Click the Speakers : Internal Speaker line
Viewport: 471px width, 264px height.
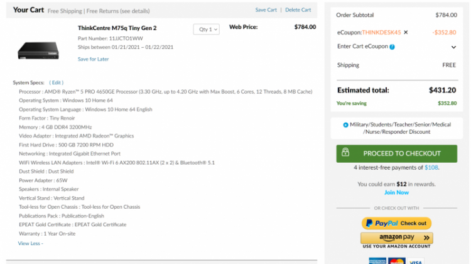pos(48,189)
